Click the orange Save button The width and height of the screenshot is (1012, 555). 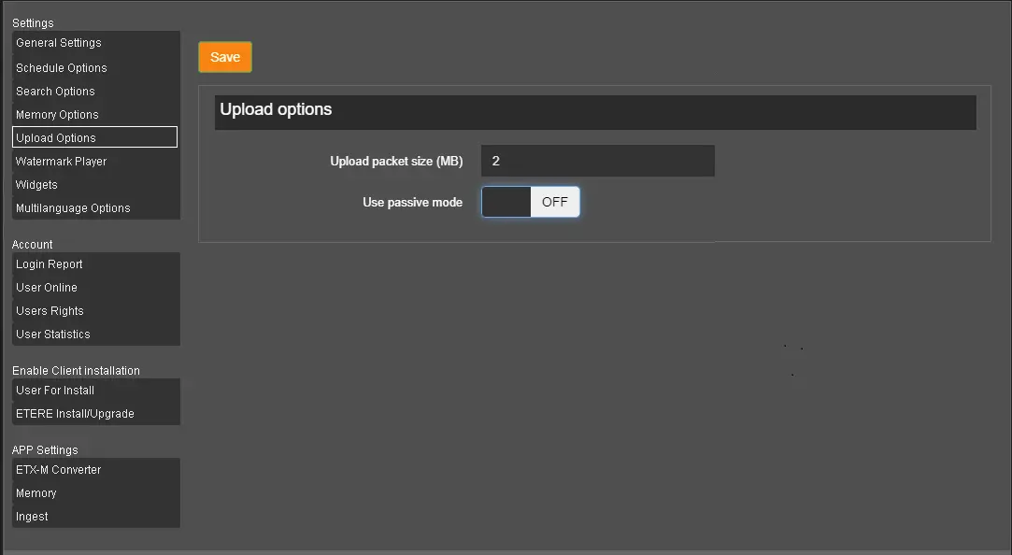[x=225, y=57]
